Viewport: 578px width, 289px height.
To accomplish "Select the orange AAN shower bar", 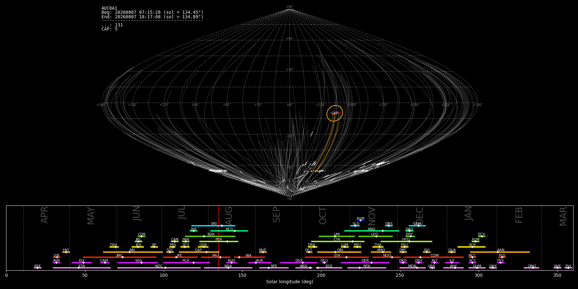I will pos(500,252).
